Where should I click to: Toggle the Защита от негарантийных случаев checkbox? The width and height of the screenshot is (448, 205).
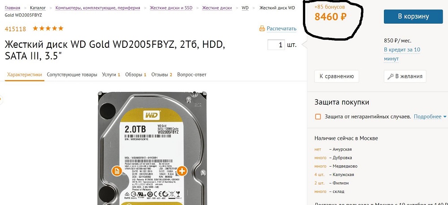(x=318, y=117)
